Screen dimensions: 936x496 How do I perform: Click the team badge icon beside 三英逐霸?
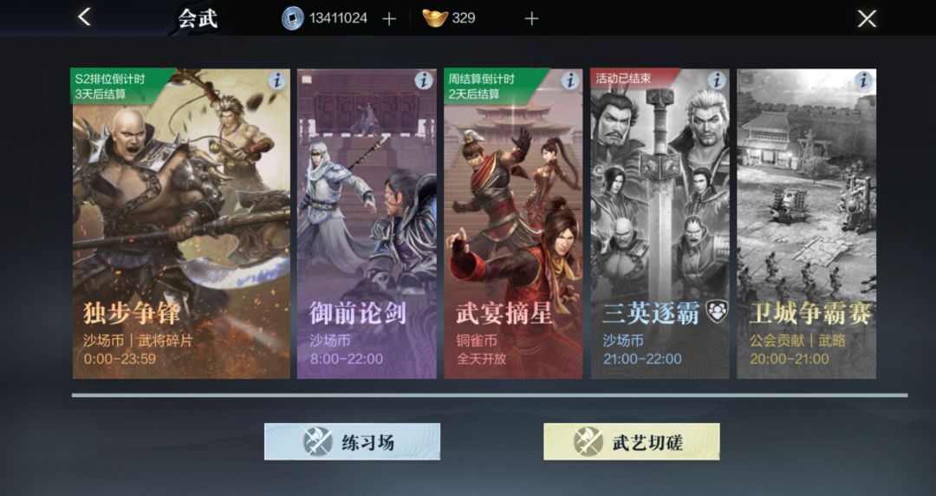pos(717,311)
